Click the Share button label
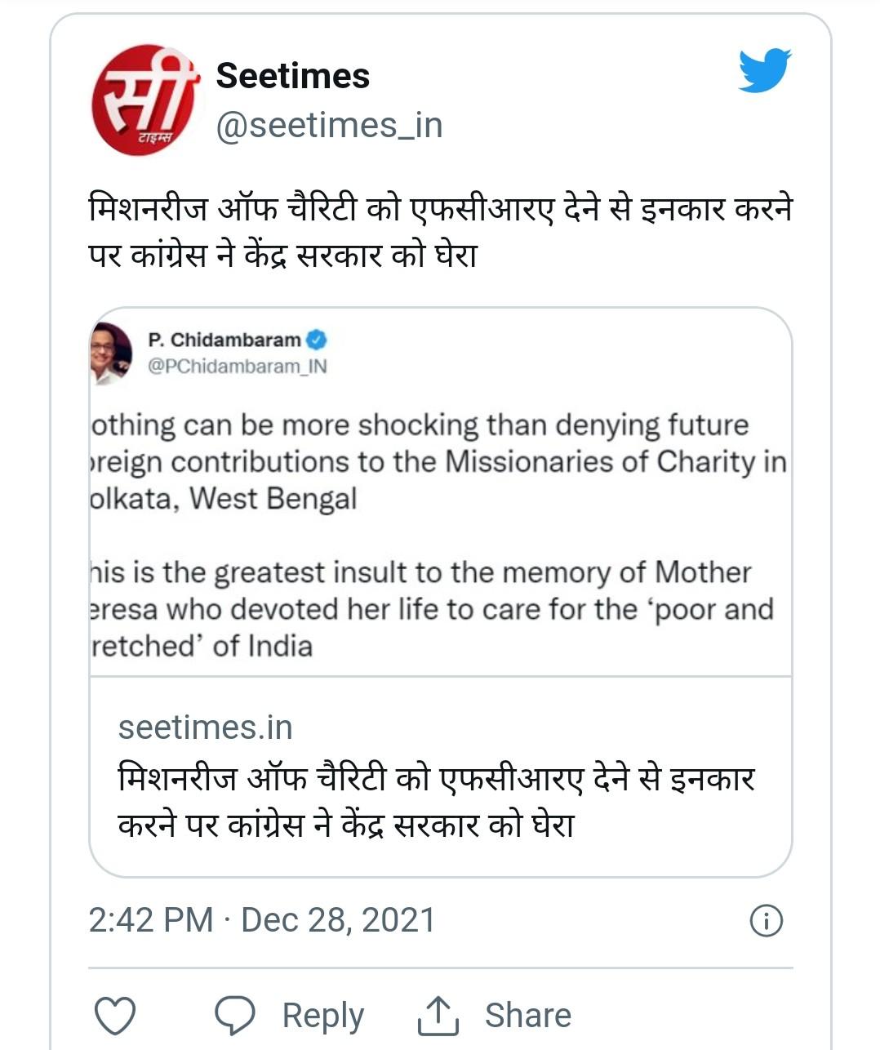The width and height of the screenshot is (880, 1050). pos(528,1016)
